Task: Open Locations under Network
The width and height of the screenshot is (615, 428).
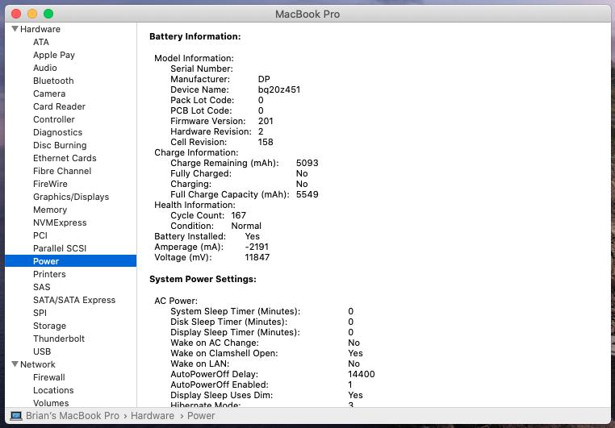Action: click(x=53, y=390)
